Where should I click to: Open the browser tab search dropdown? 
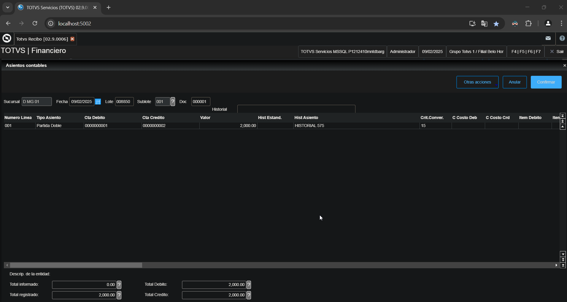[8, 7]
